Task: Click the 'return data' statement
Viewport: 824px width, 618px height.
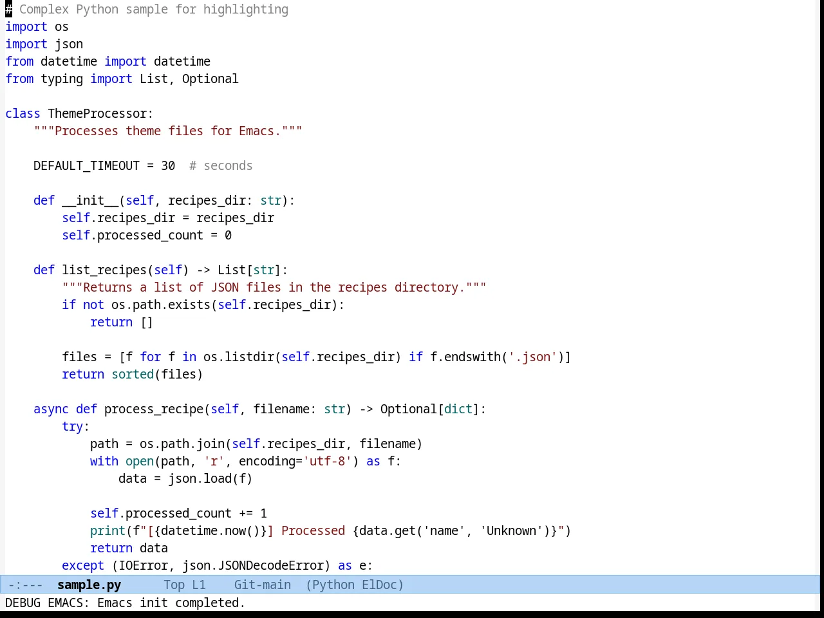Action: (x=129, y=548)
